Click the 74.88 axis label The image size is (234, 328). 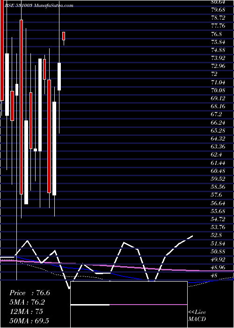coord(219,50)
